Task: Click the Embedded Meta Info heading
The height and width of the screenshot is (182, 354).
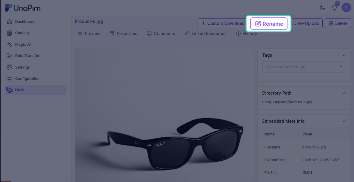Action: pos(283,121)
